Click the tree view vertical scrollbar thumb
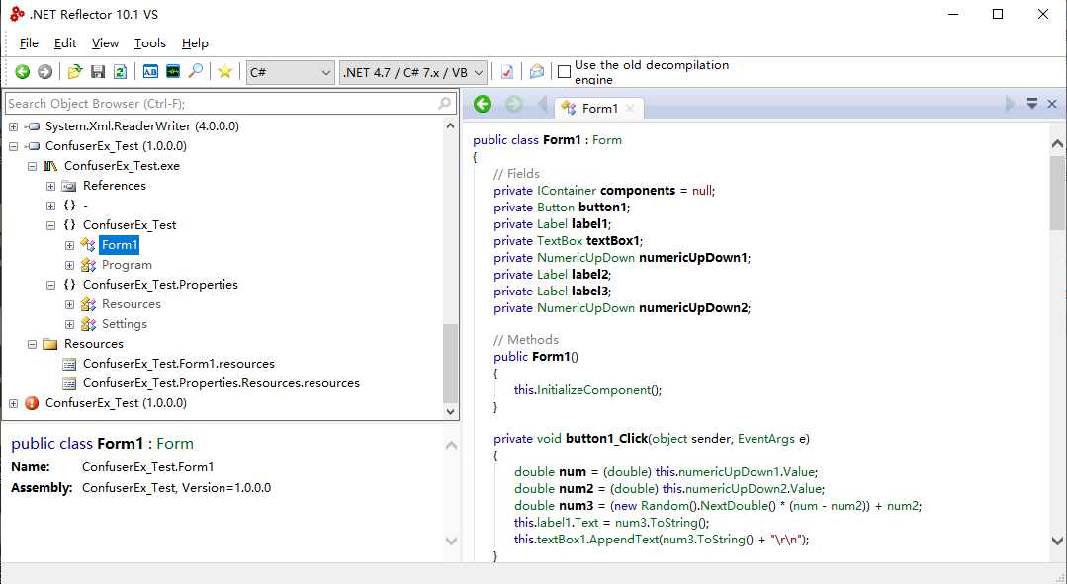The height and width of the screenshot is (584, 1067). click(x=450, y=364)
